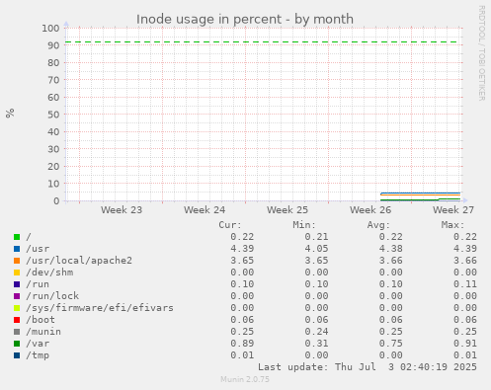Click the green swatch for /
491x390 pixels.
tap(17, 237)
